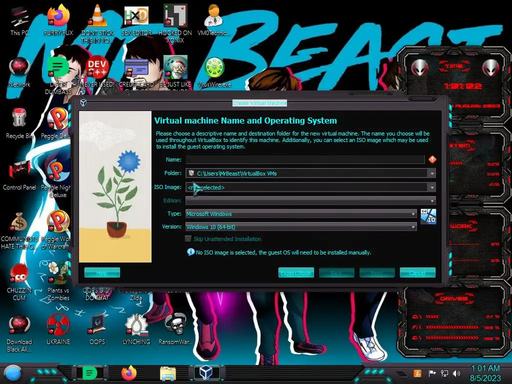This screenshot has width=512, height=384.
Task: Click into the Name input field
Action: pyautogui.click(x=305, y=159)
